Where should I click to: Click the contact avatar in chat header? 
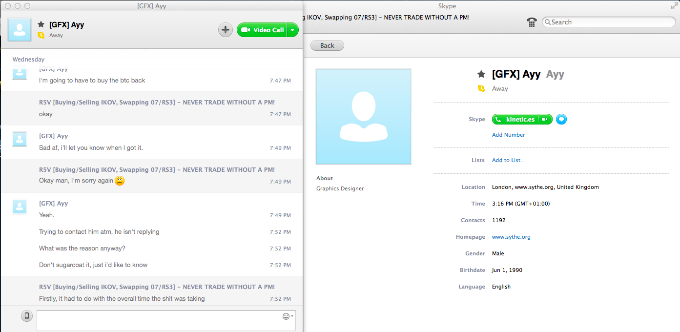pyautogui.click(x=20, y=30)
